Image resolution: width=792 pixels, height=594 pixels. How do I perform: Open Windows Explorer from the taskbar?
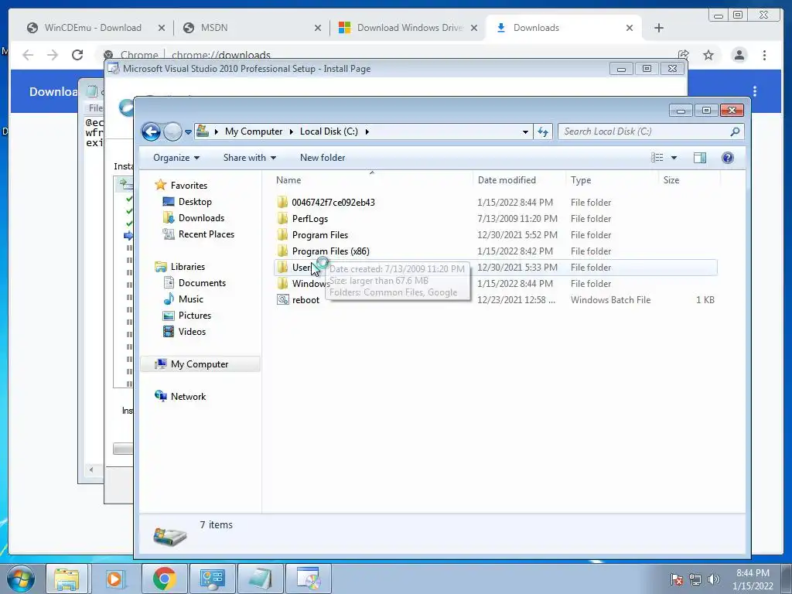(x=67, y=579)
